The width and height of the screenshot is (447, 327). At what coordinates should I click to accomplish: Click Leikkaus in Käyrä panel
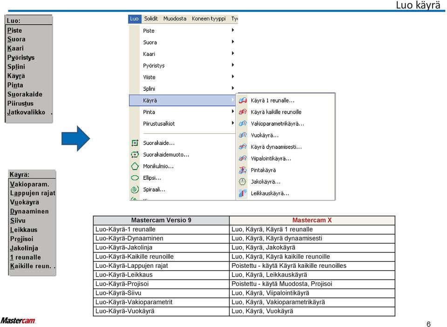24,230
